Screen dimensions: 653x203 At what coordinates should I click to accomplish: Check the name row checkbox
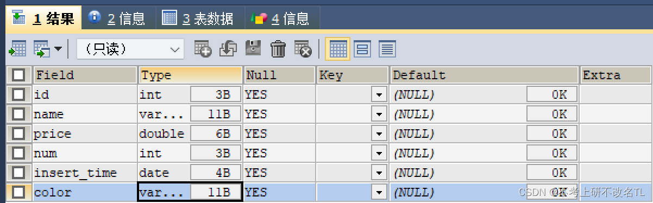click(19, 114)
